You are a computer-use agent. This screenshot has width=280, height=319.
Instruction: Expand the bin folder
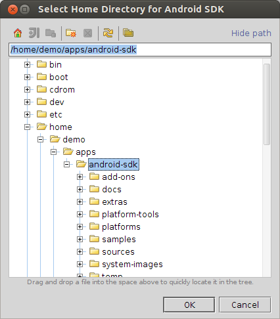(x=27, y=64)
